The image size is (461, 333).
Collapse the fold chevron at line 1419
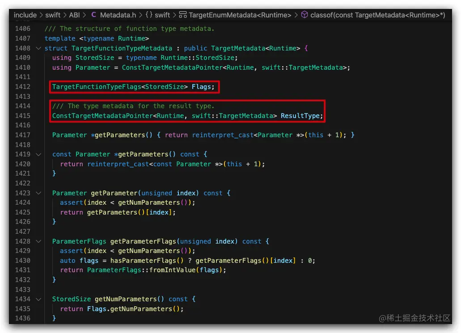coord(38,154)
